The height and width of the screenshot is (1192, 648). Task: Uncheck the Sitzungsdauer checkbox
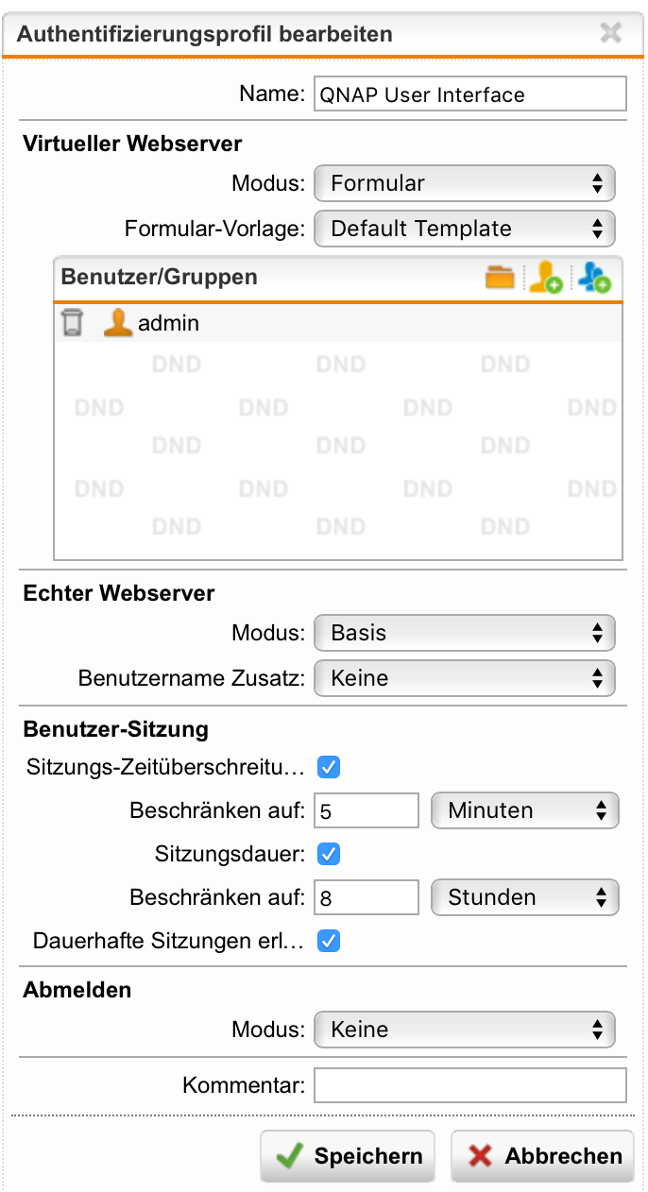[x=329, y=854]
